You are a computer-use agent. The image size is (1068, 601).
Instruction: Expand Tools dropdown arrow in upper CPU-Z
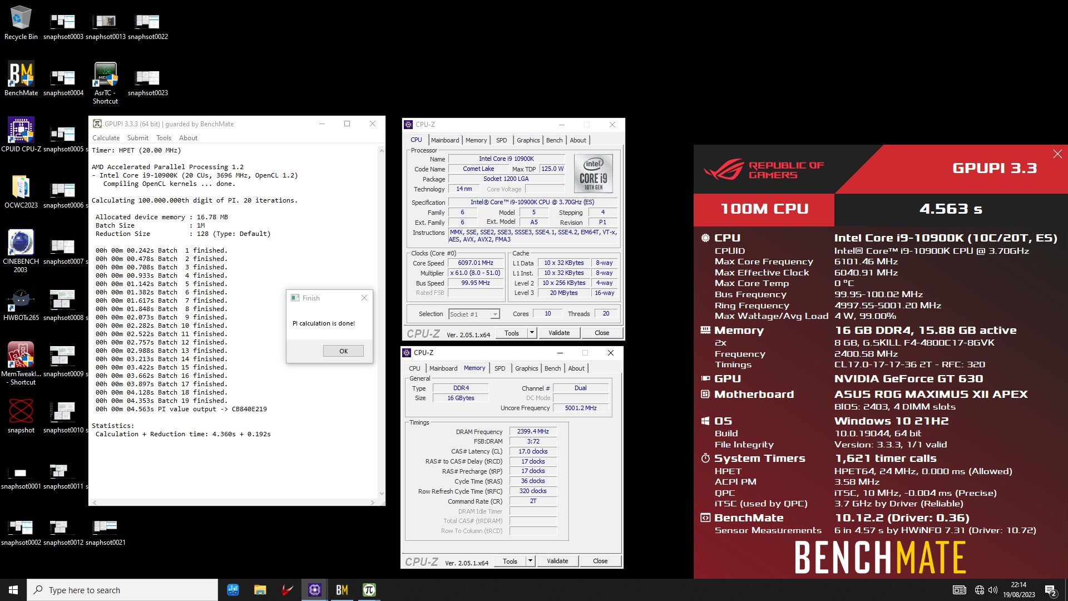click(532, 333)
